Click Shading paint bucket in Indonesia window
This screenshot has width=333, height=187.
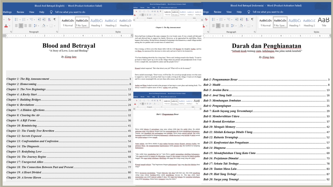(241, 26)
